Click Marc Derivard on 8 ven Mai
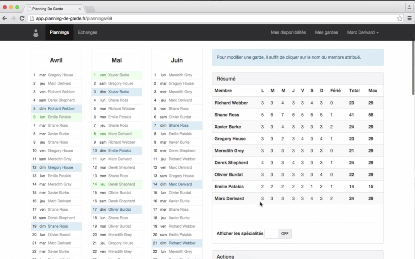The height and width of the screenshot is (259, 415). click(120, 134)
